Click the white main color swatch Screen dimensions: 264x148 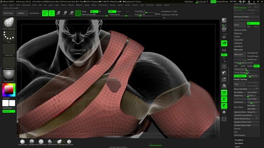[5, 103]
